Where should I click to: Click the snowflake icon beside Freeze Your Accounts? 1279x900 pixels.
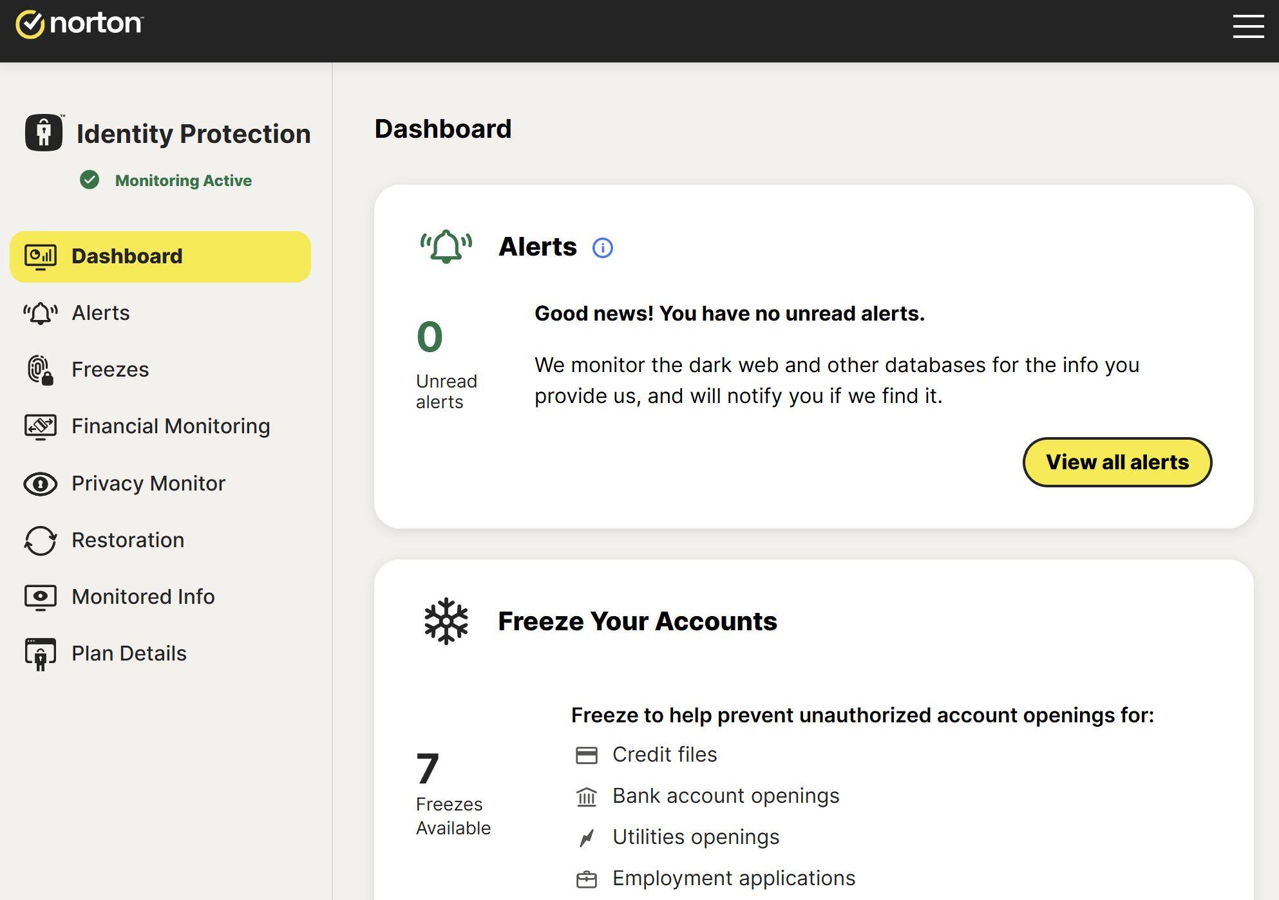[x=446, y=621]
